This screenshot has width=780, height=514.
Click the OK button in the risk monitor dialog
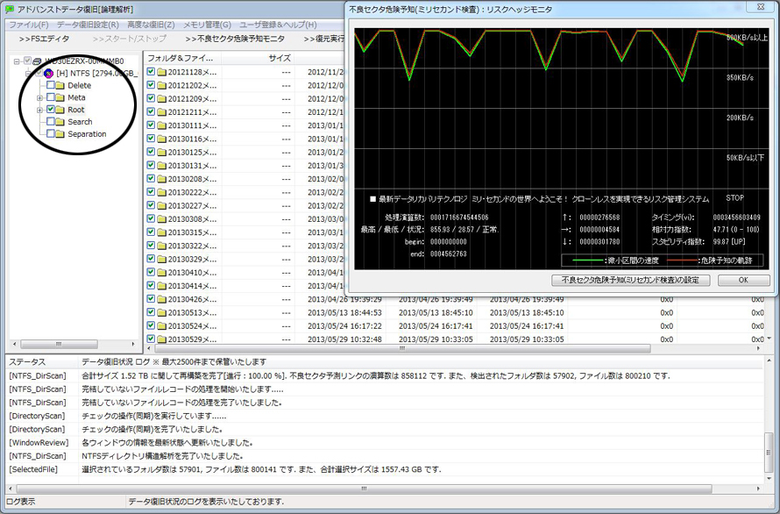(743, 280)
